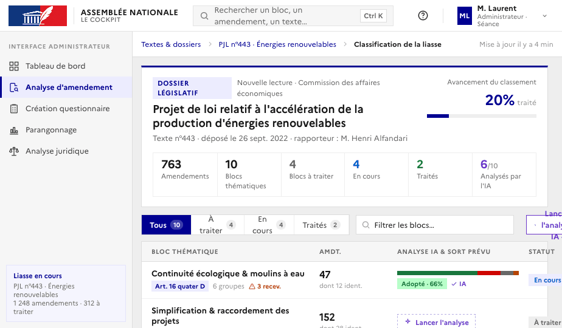The width and height of the screenshot is (562, 328).
Task: Click the 4 En cours stat
Action: pyautogui.click(x=376, y=174)
